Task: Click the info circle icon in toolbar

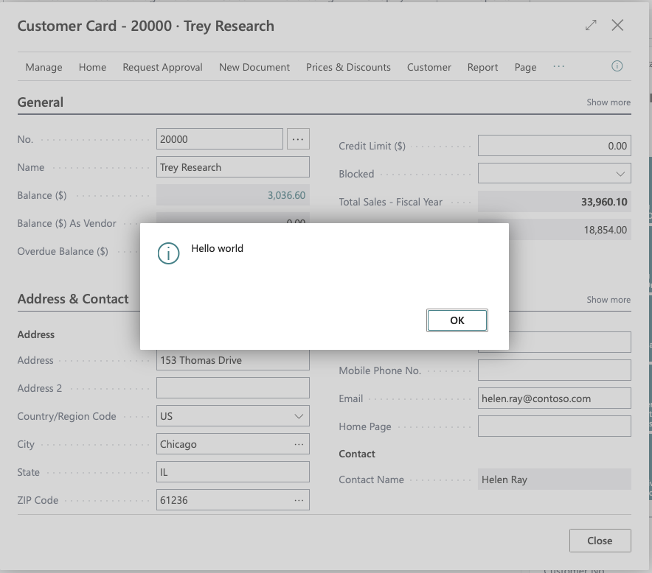Action: coord(617,66)
